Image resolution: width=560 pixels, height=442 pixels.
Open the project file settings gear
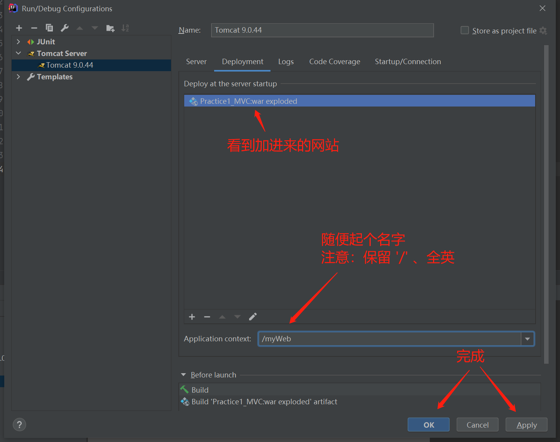(x=544, y=31)
